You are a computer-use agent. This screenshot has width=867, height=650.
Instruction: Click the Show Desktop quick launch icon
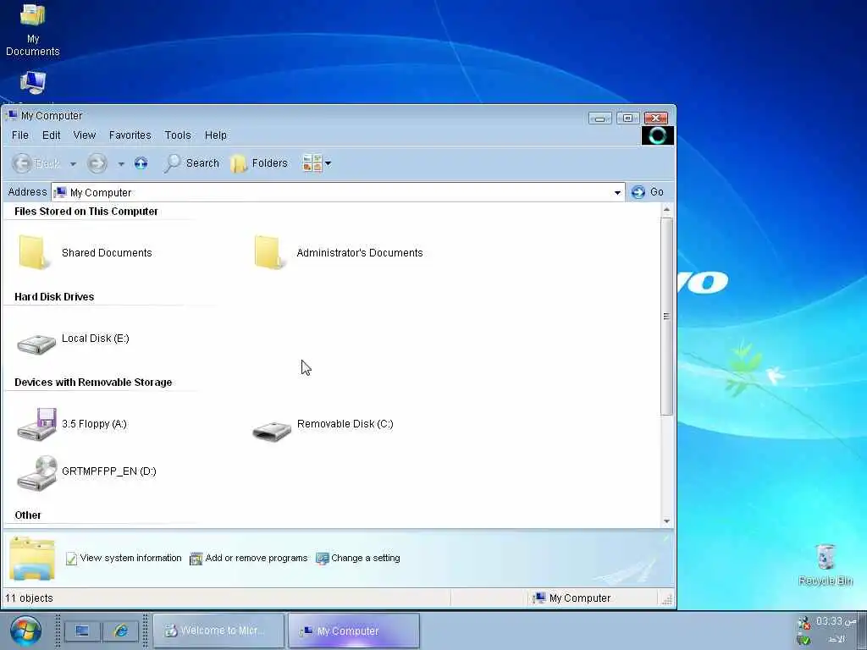pos(82,631)
